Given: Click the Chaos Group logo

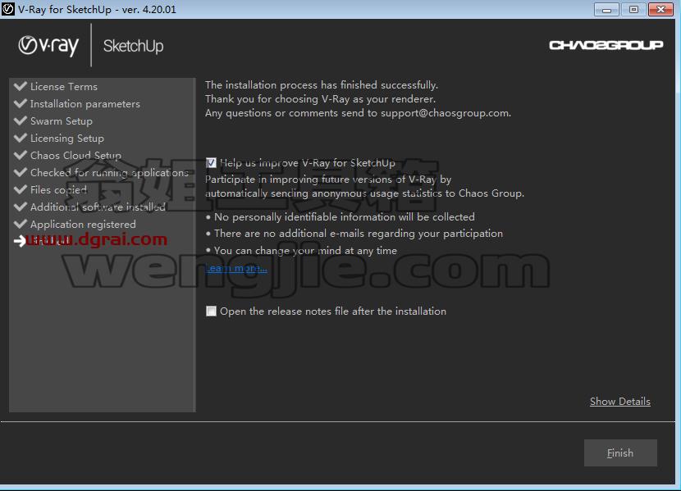Looking at the screenshot, I should point(606,45).
